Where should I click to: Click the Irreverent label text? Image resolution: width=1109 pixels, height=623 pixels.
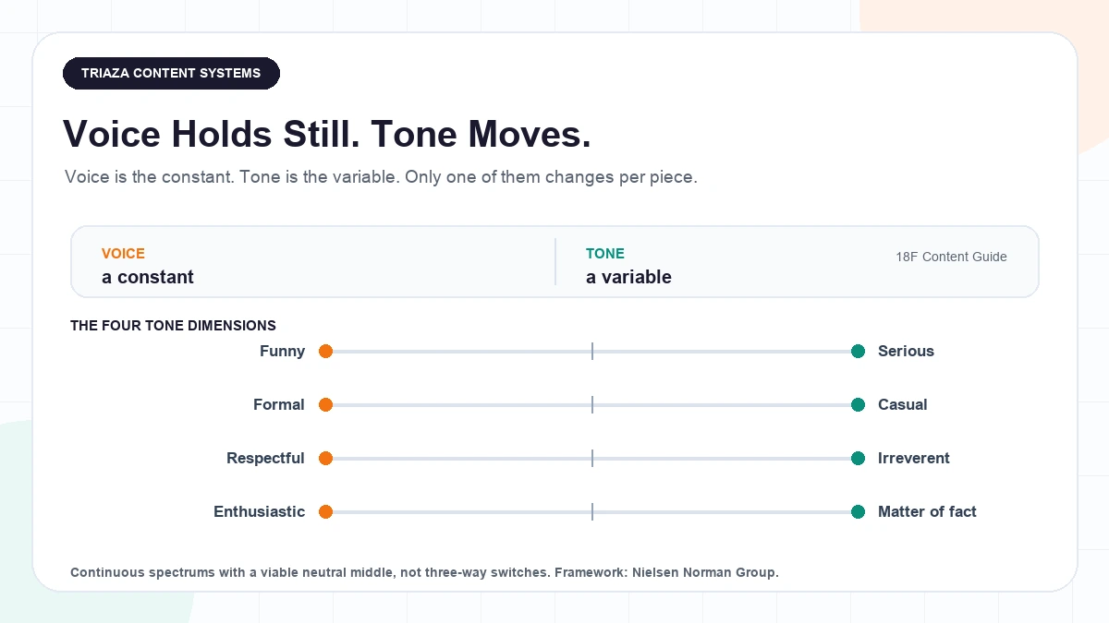(x=914, y=458)
